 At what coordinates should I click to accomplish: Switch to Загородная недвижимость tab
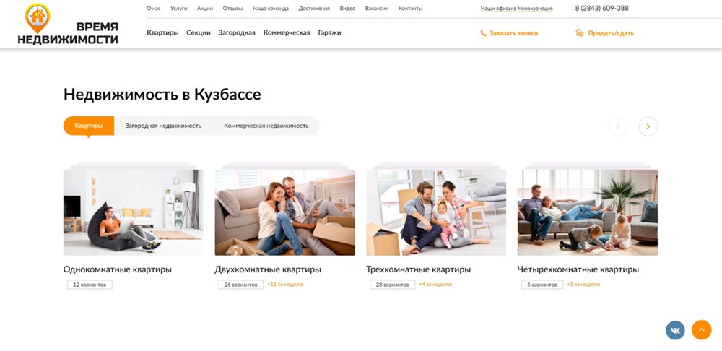coord(163,126)
